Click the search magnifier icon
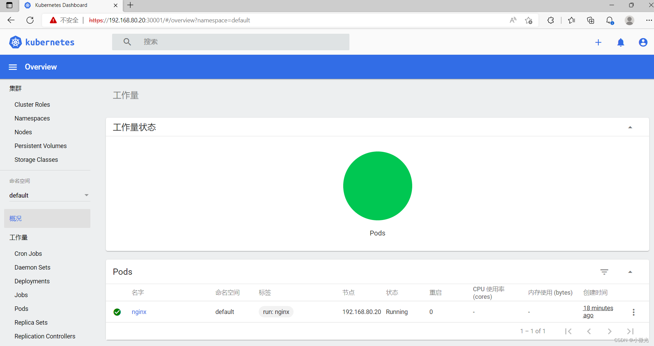The width and height of the screenshot is (654, 346). pyautogui.click(x=127, y=42)
